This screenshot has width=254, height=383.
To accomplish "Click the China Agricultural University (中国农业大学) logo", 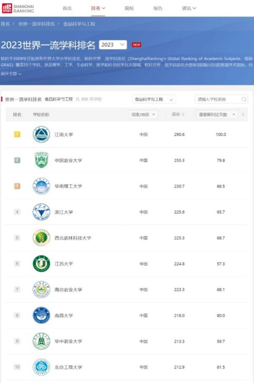I will coord(41,160).
